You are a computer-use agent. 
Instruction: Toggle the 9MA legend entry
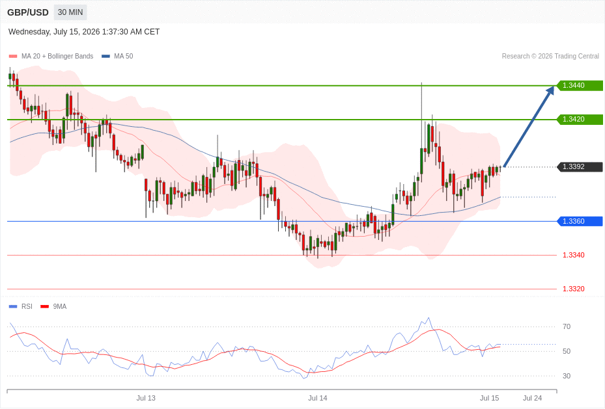[x=53, y=306]
